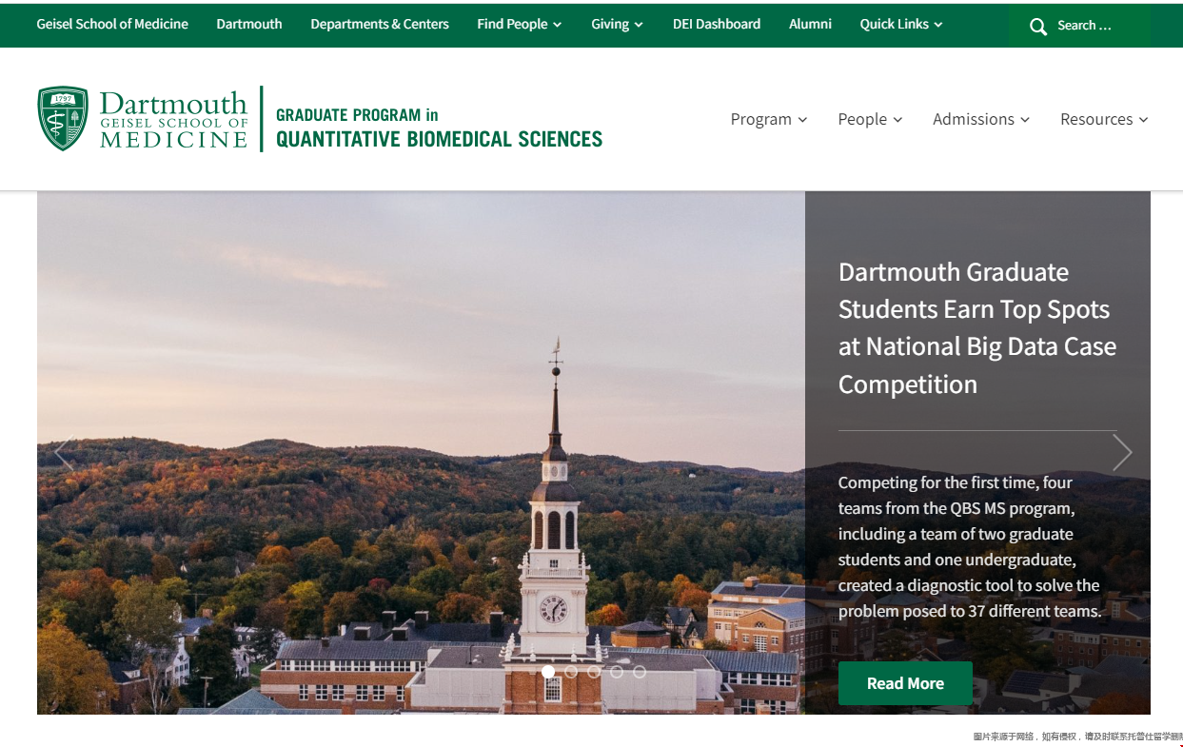Select the fifth carousel dot indicator
The image size is (1183, 747).
[x=640, y=672]
